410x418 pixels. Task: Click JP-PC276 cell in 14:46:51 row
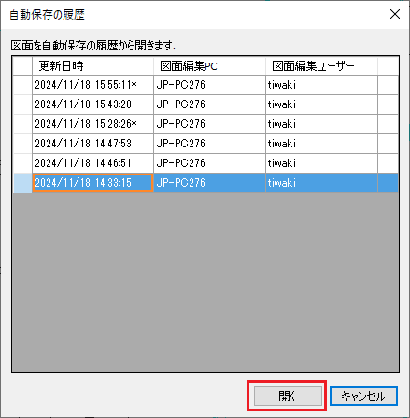pyautogui.click(x=209, y=163)
